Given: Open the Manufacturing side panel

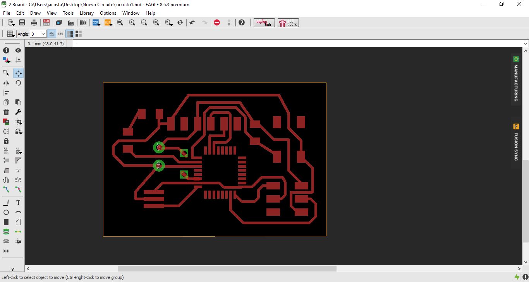Looking at the screenshot, I should point(516,79).
